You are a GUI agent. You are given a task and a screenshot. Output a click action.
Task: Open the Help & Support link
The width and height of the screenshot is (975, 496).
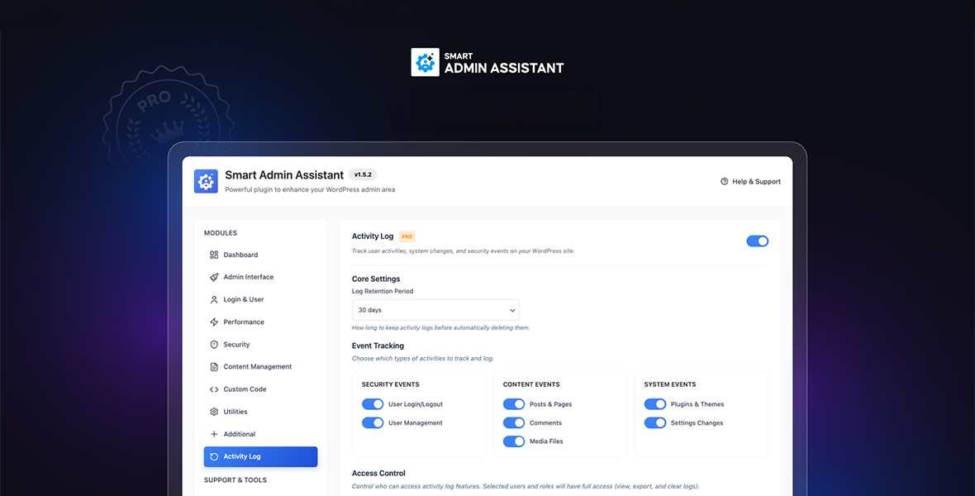coord(750,182)
